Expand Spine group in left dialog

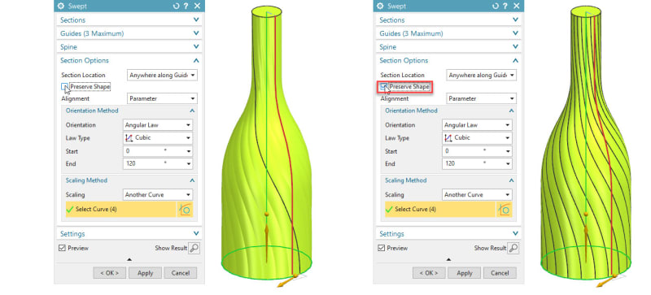pos(129,47)
